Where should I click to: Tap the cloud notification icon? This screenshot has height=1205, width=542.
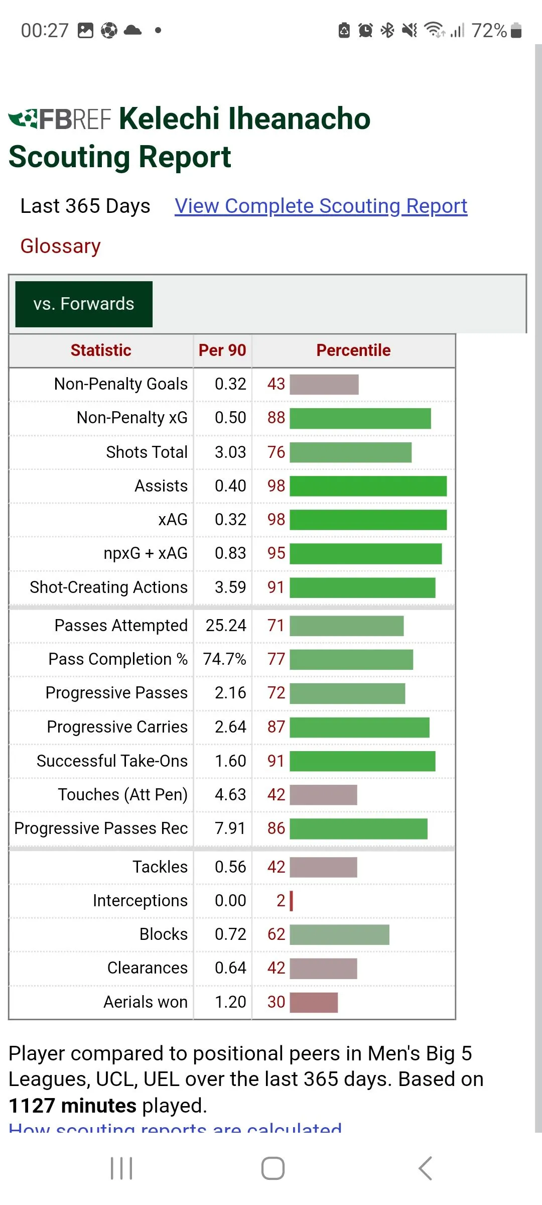click(x=132, y=30)
